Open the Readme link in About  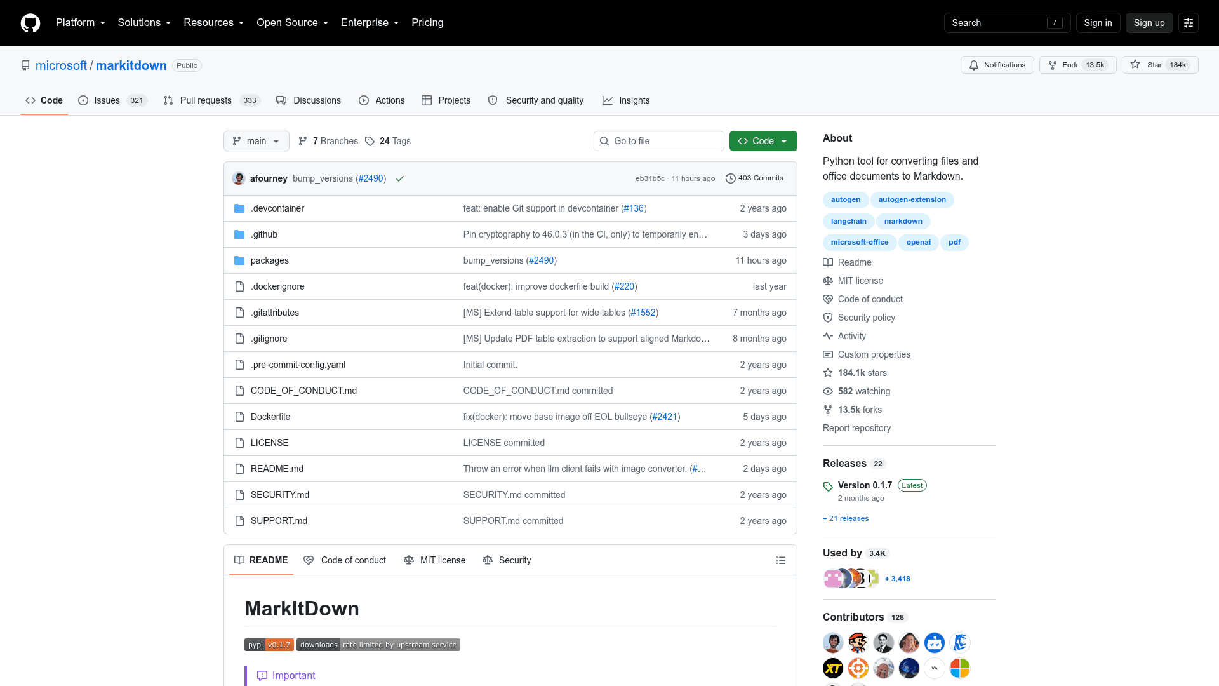point(848,262)
